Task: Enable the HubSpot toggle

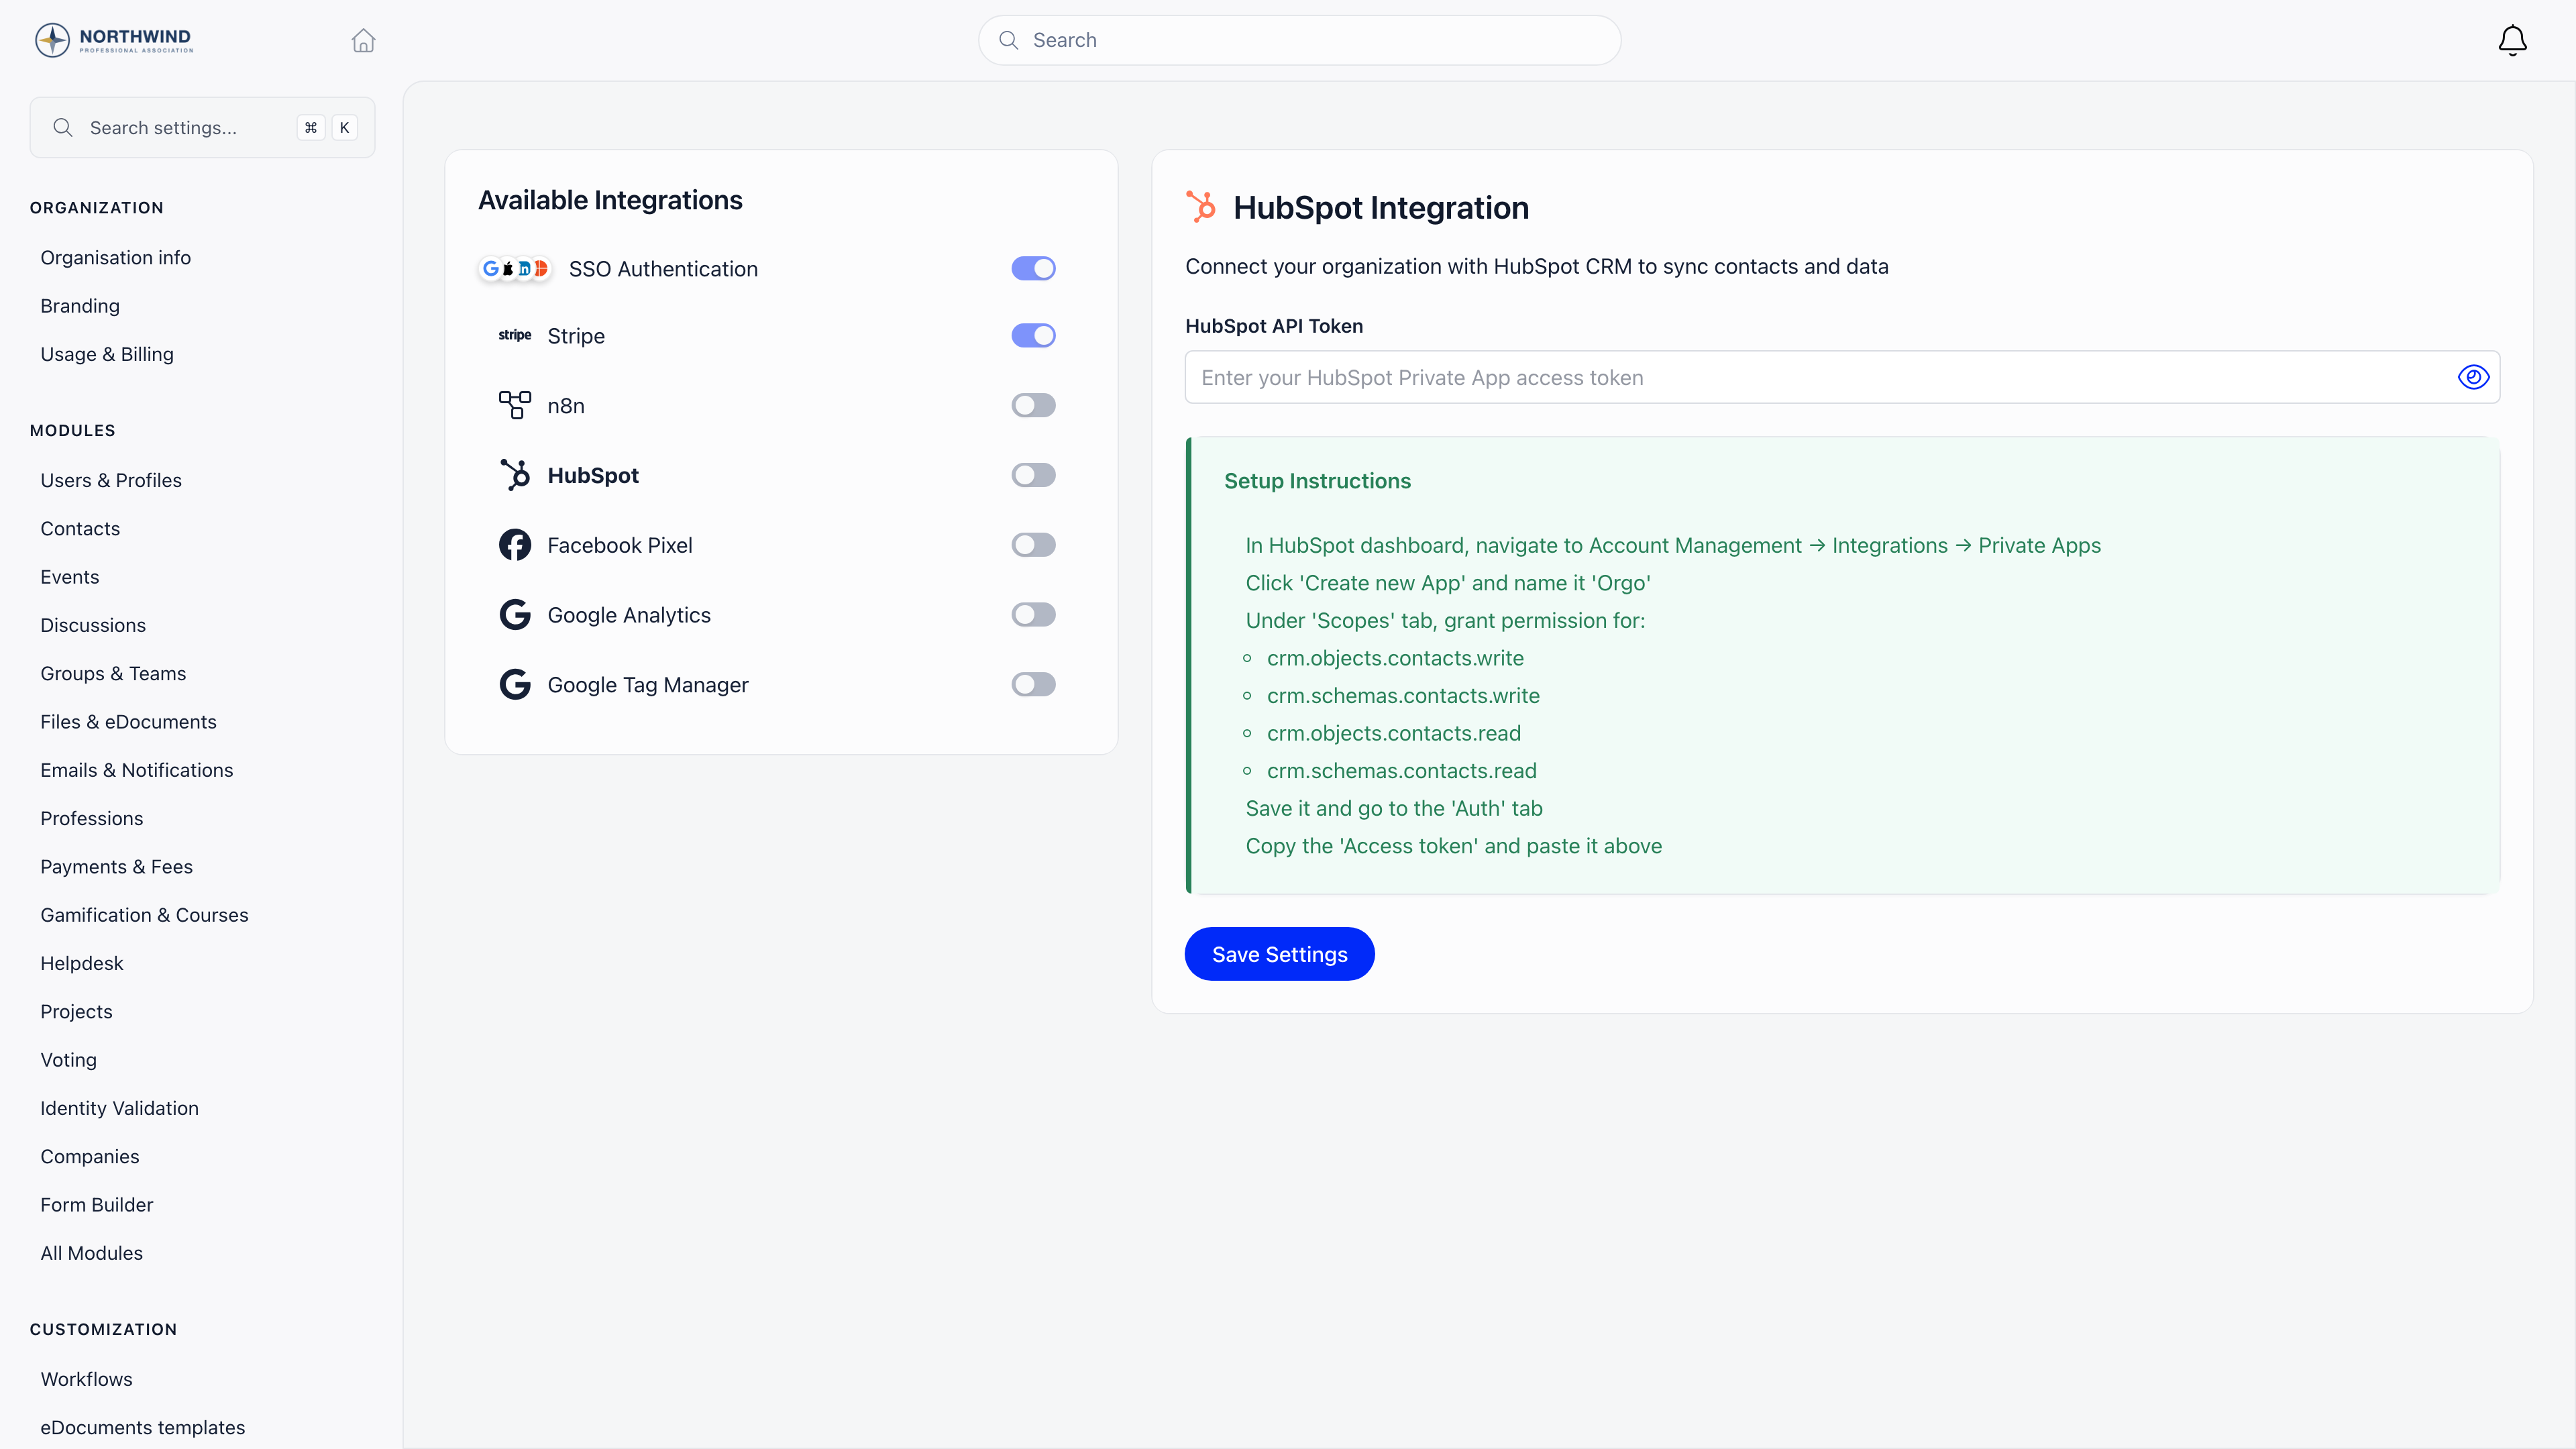Action: (x=1033, y=475)
